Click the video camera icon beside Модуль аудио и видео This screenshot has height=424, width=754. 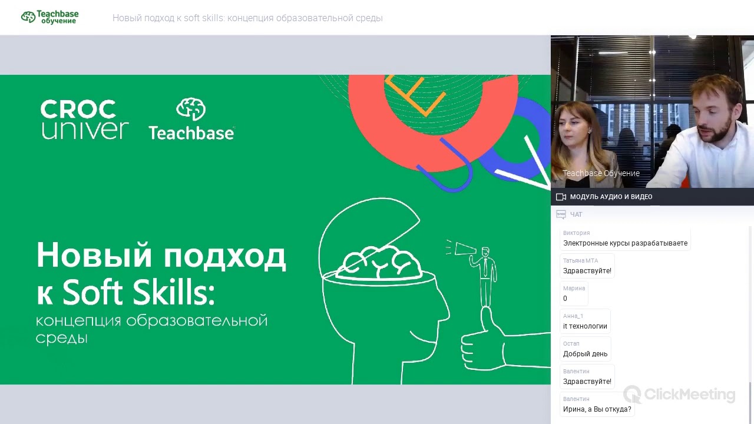click(561, 197)
